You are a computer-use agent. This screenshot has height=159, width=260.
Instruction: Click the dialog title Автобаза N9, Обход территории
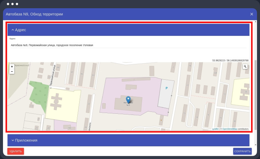pyautogui.click(x=34, y=14)
